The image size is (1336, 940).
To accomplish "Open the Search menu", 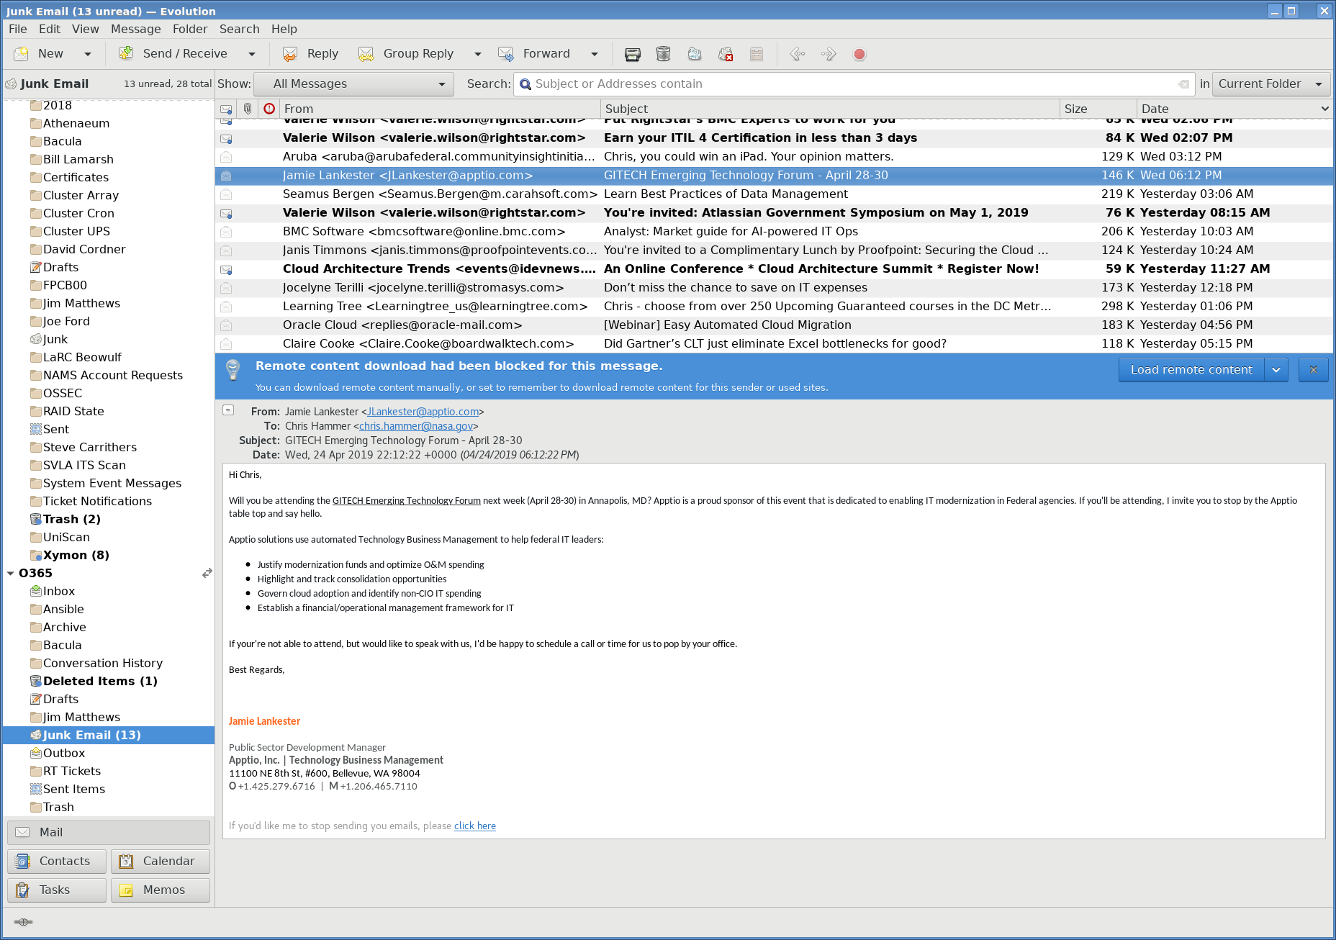I will click(240, 29).
